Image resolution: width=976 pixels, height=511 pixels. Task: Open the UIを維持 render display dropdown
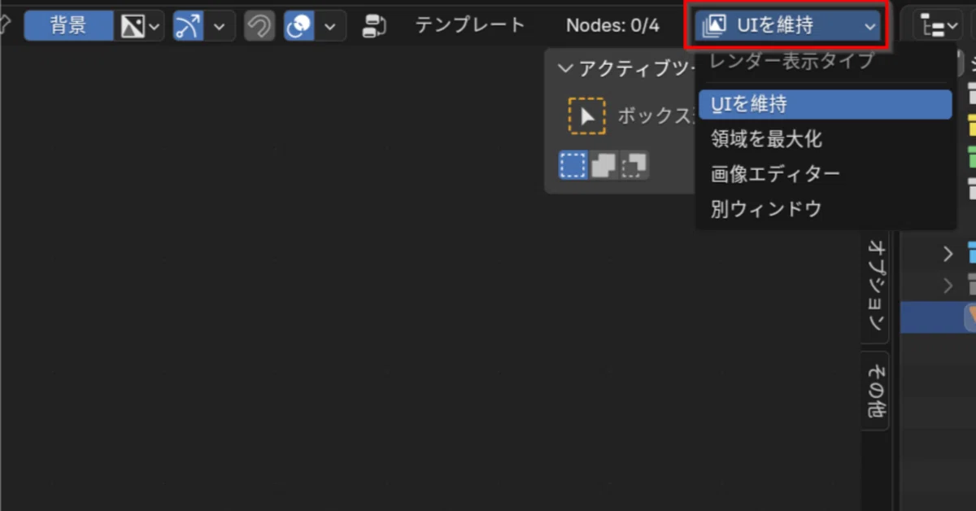789,26
